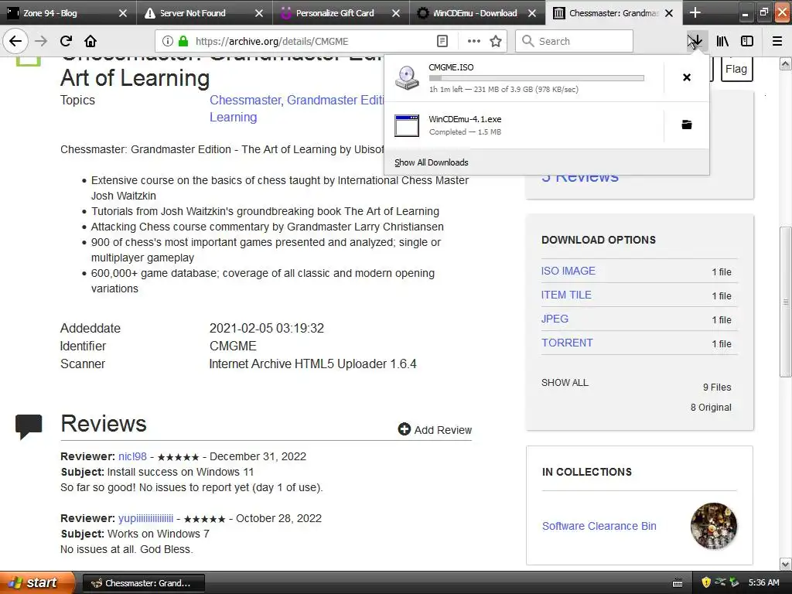
Task: Show site information for archive.org
Action: point(168,41)
